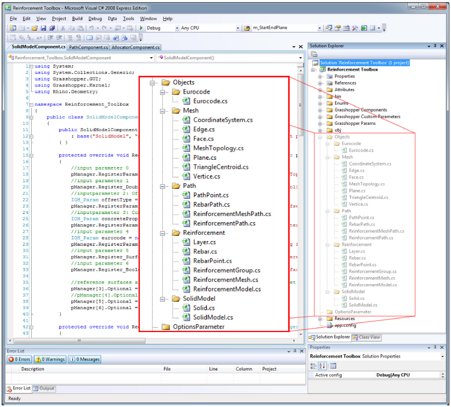The image size is (451, 407).
Task: Close the active document tab
Action: pos(300,47)
